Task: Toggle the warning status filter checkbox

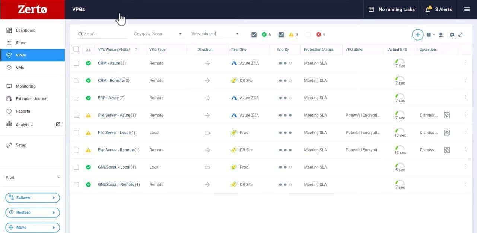Action: point(281,35)
